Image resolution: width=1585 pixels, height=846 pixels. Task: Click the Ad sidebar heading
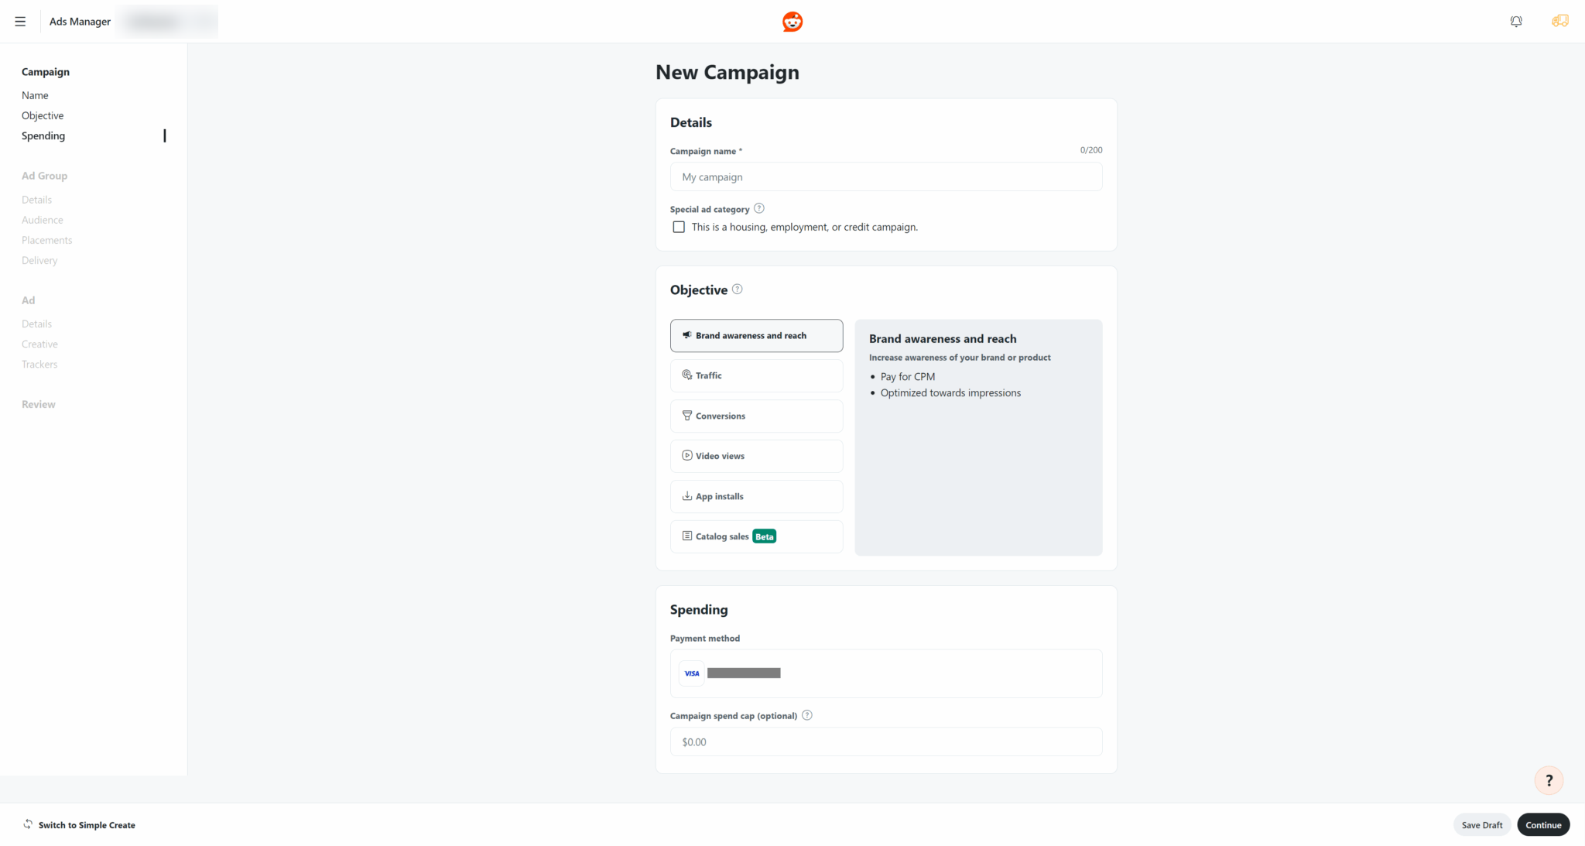[x=28, y=300]
